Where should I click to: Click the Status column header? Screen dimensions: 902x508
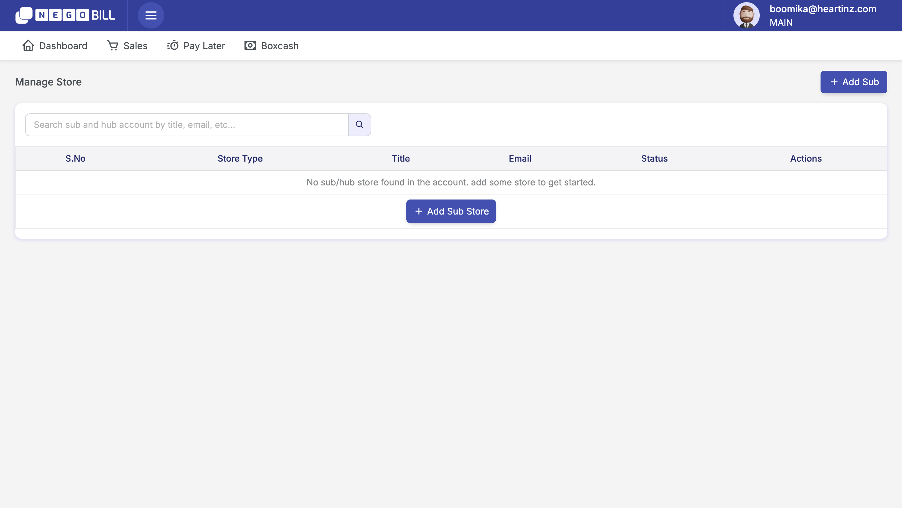654,158
